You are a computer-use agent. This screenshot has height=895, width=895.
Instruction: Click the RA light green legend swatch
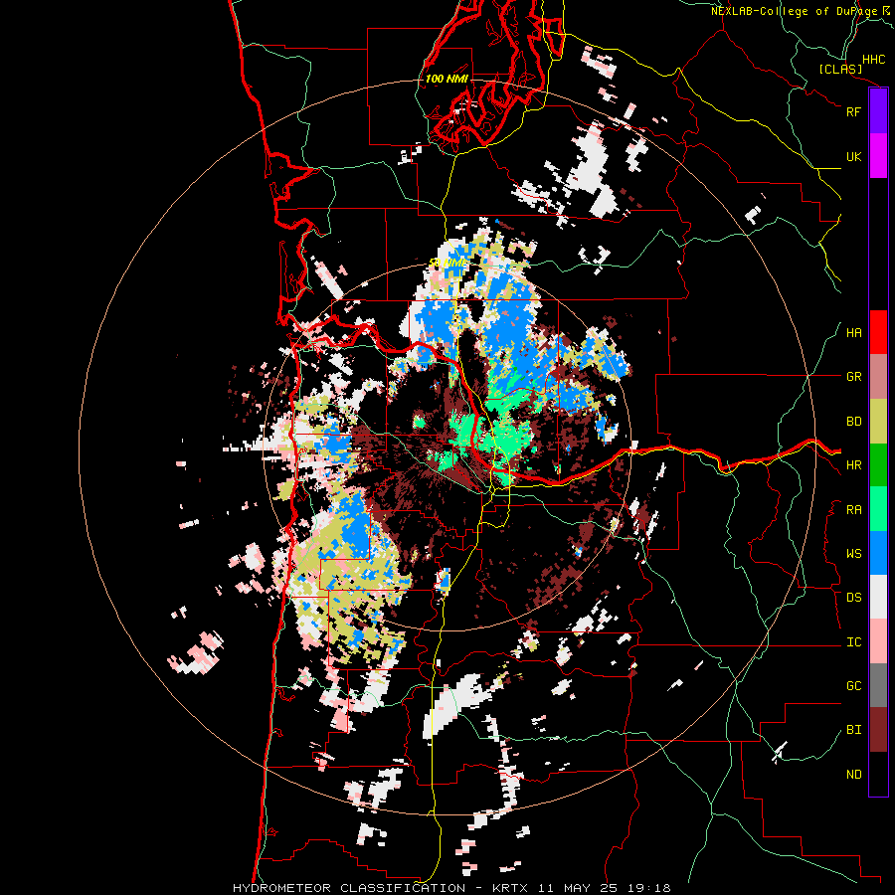878,509
